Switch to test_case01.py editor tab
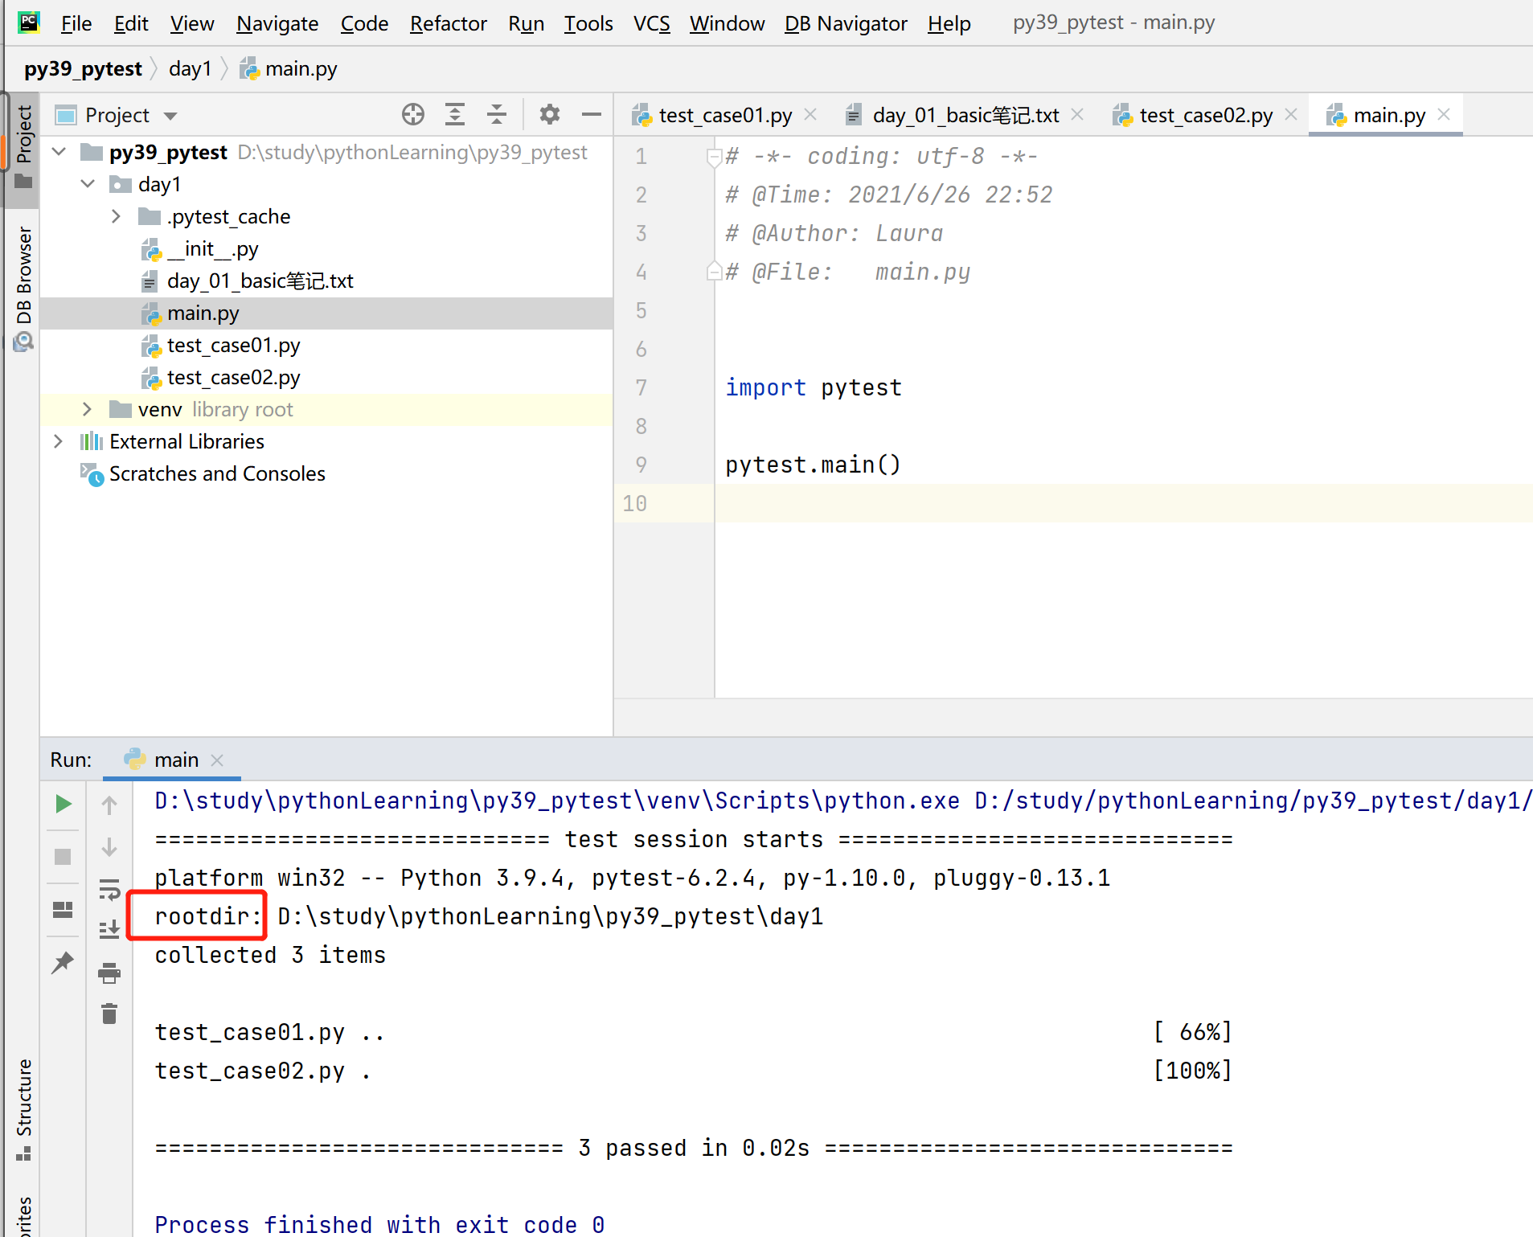The height and width of the screenshot is (1237, 1533). (724, 115)
